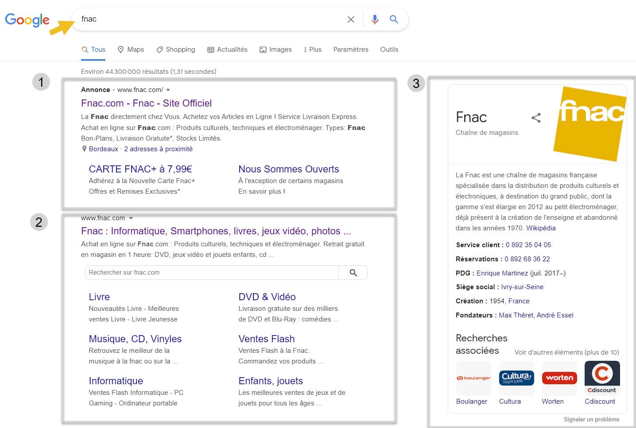636x428 pixels.
Task: Start voice search with the microphone icon
Action: tap(375, 19)
